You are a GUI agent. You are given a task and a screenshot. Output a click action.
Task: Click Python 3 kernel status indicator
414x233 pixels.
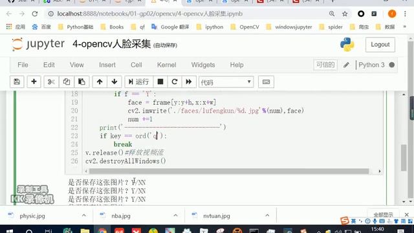(392, 65)
